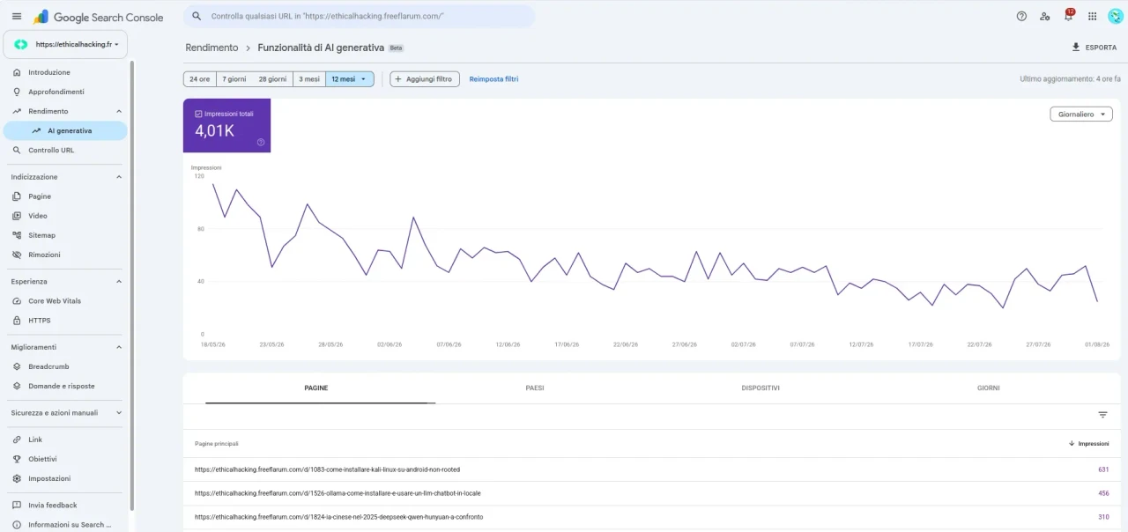
Task: Go to Rendimento breadcrumb link
Action: (211, 48)
